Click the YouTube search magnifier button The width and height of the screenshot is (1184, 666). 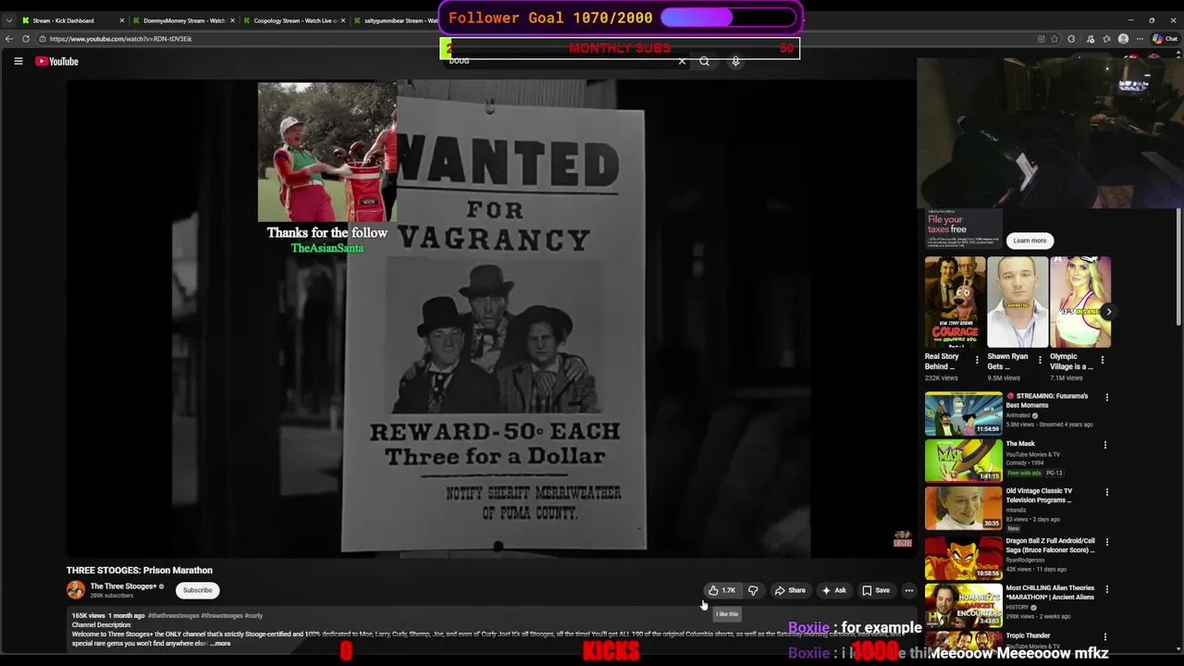tap(705, 61)
